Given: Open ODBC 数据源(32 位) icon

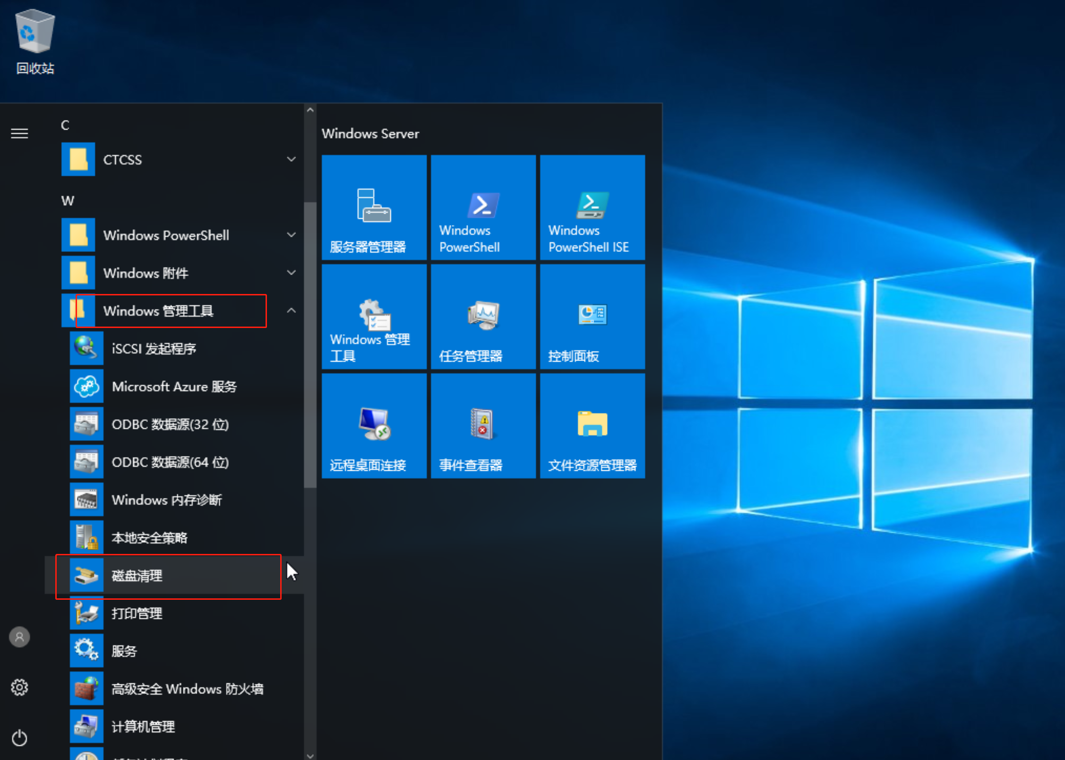Looking at the screenshot, I should pyautogui.click(x=86, y=424).
